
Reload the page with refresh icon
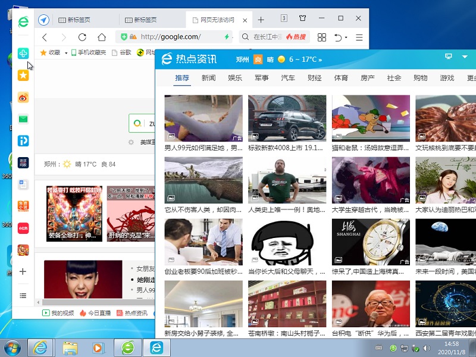click(82, 37)
